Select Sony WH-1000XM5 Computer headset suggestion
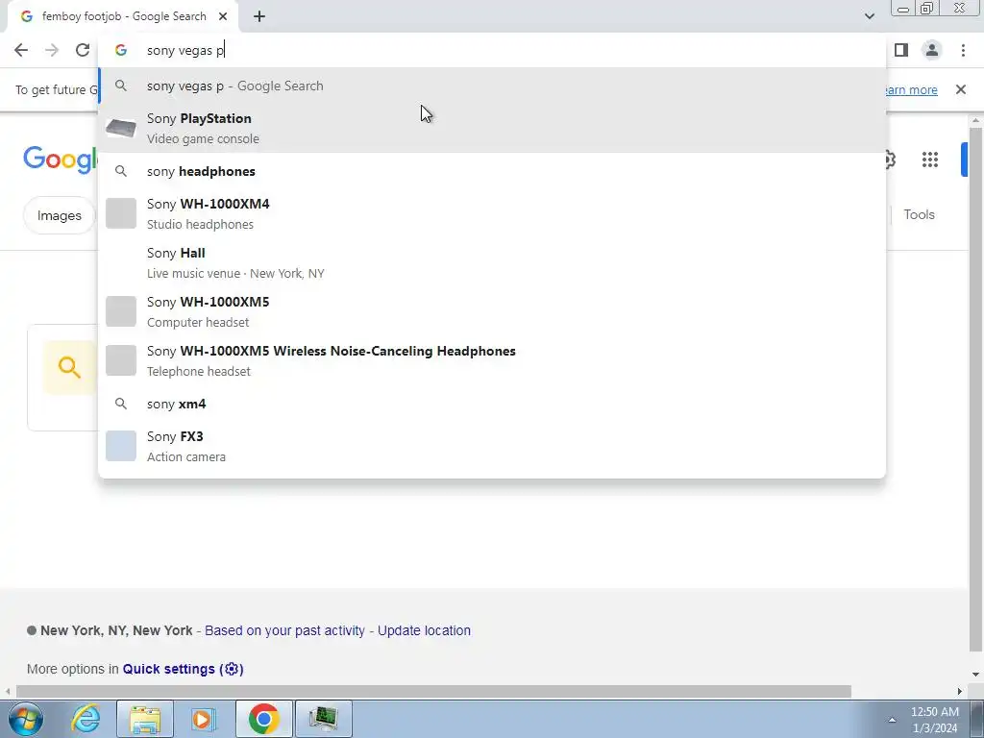 point(492,311)
